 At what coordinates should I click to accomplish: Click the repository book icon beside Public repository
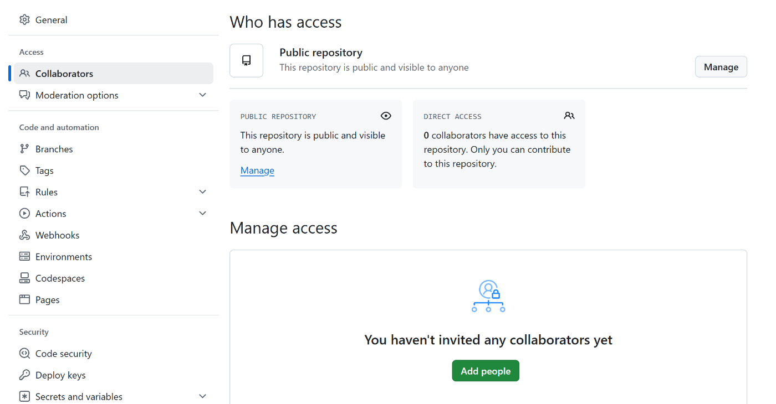247,61
